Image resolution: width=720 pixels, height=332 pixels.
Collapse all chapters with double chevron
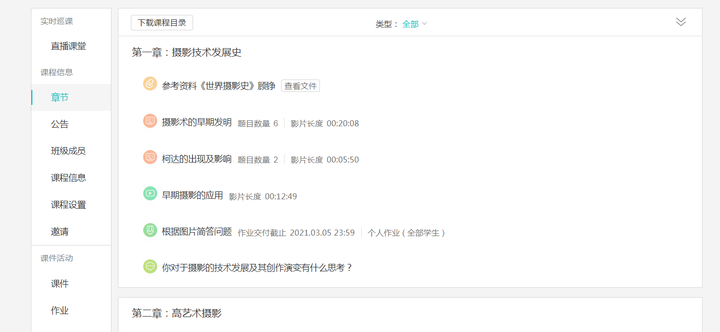coord(681,22)
